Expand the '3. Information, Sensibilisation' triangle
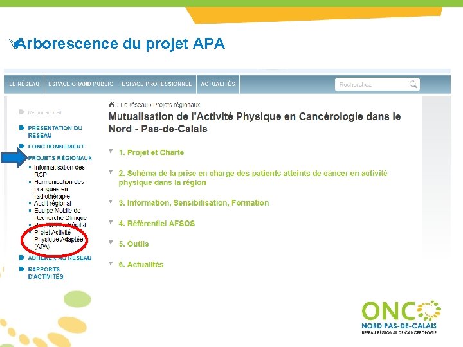The height and width of the screenshot is (347, 463). pyautogui.click(x=111, y=202)
